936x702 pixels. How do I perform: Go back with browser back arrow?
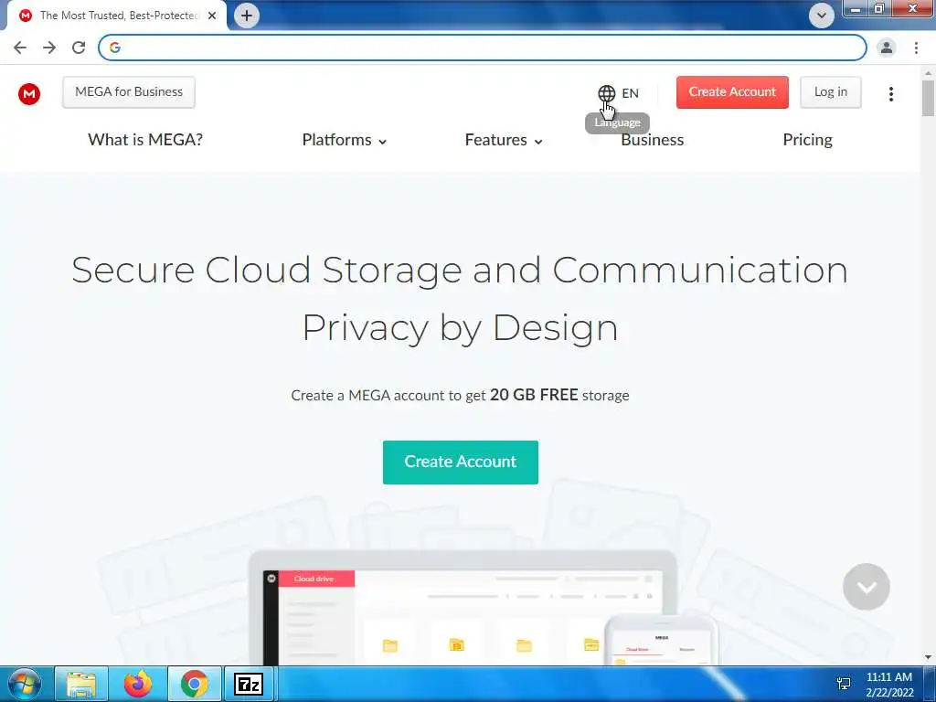[x=20, y=48]
